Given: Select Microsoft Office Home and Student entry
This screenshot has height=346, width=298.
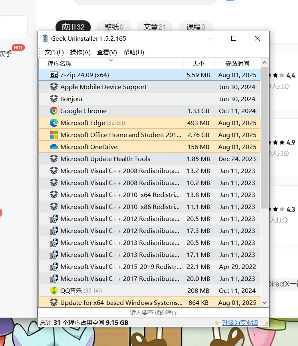Looking at the screenshot, I should [x=149, y=135].
